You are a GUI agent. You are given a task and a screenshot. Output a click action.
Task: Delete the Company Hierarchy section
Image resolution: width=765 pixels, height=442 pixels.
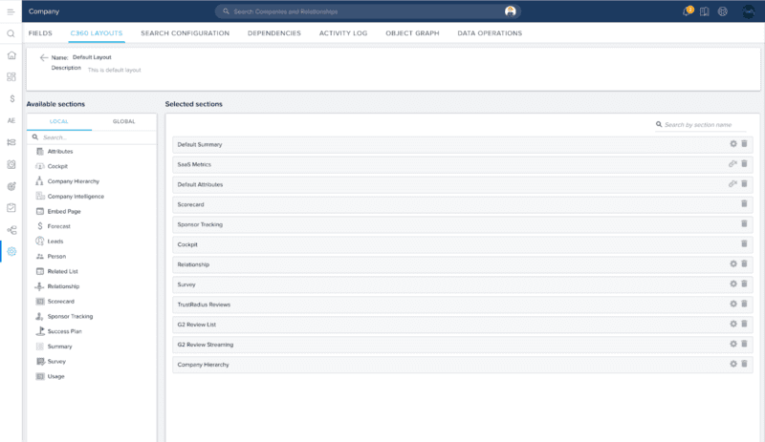pos(744,365)
